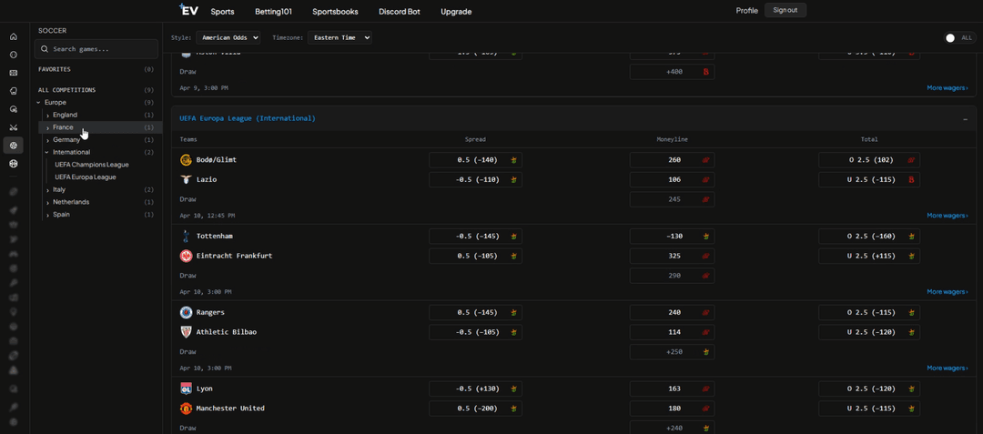Focus the Search games field

tap(96, 49)
